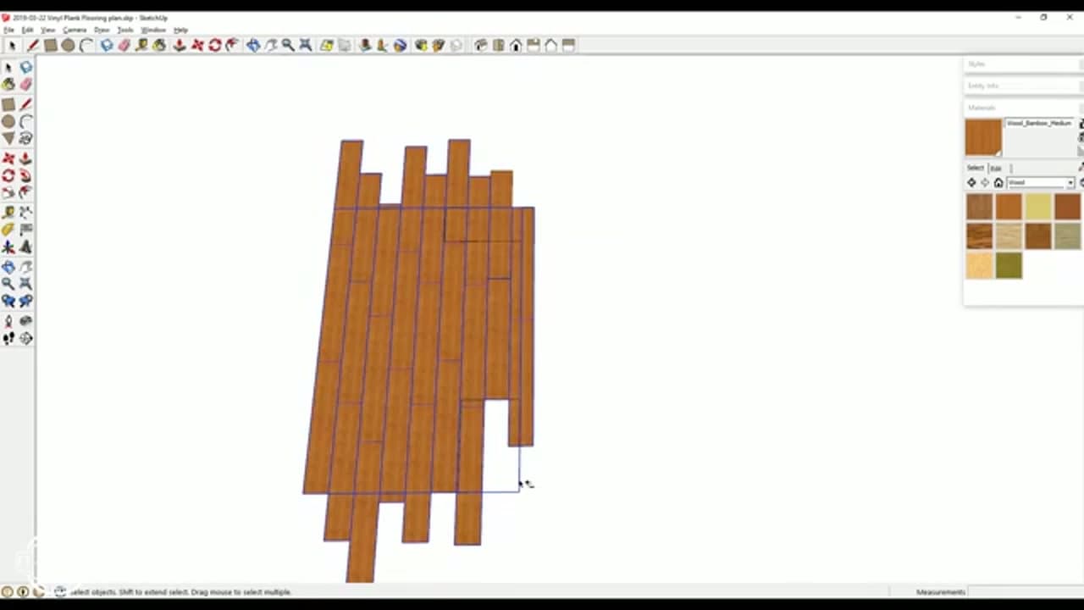
Task: Choose the Text label tool
Action: pos(25,230)
